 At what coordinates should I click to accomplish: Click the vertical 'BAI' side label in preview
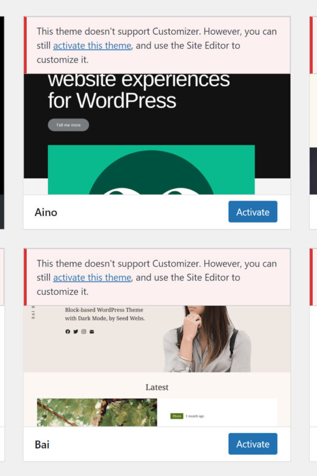pyautogui.click(x=33, y=312)
